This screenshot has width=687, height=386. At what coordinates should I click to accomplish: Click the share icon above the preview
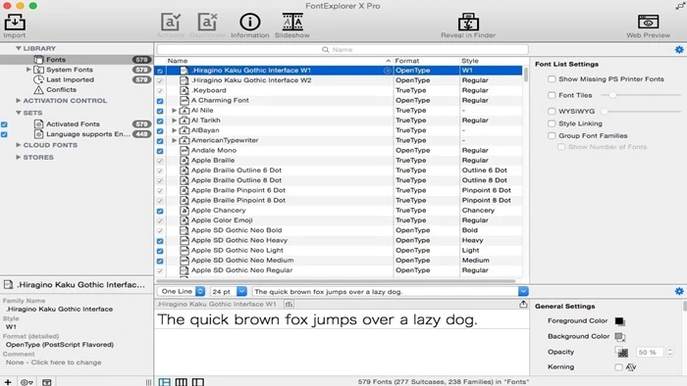523,304
